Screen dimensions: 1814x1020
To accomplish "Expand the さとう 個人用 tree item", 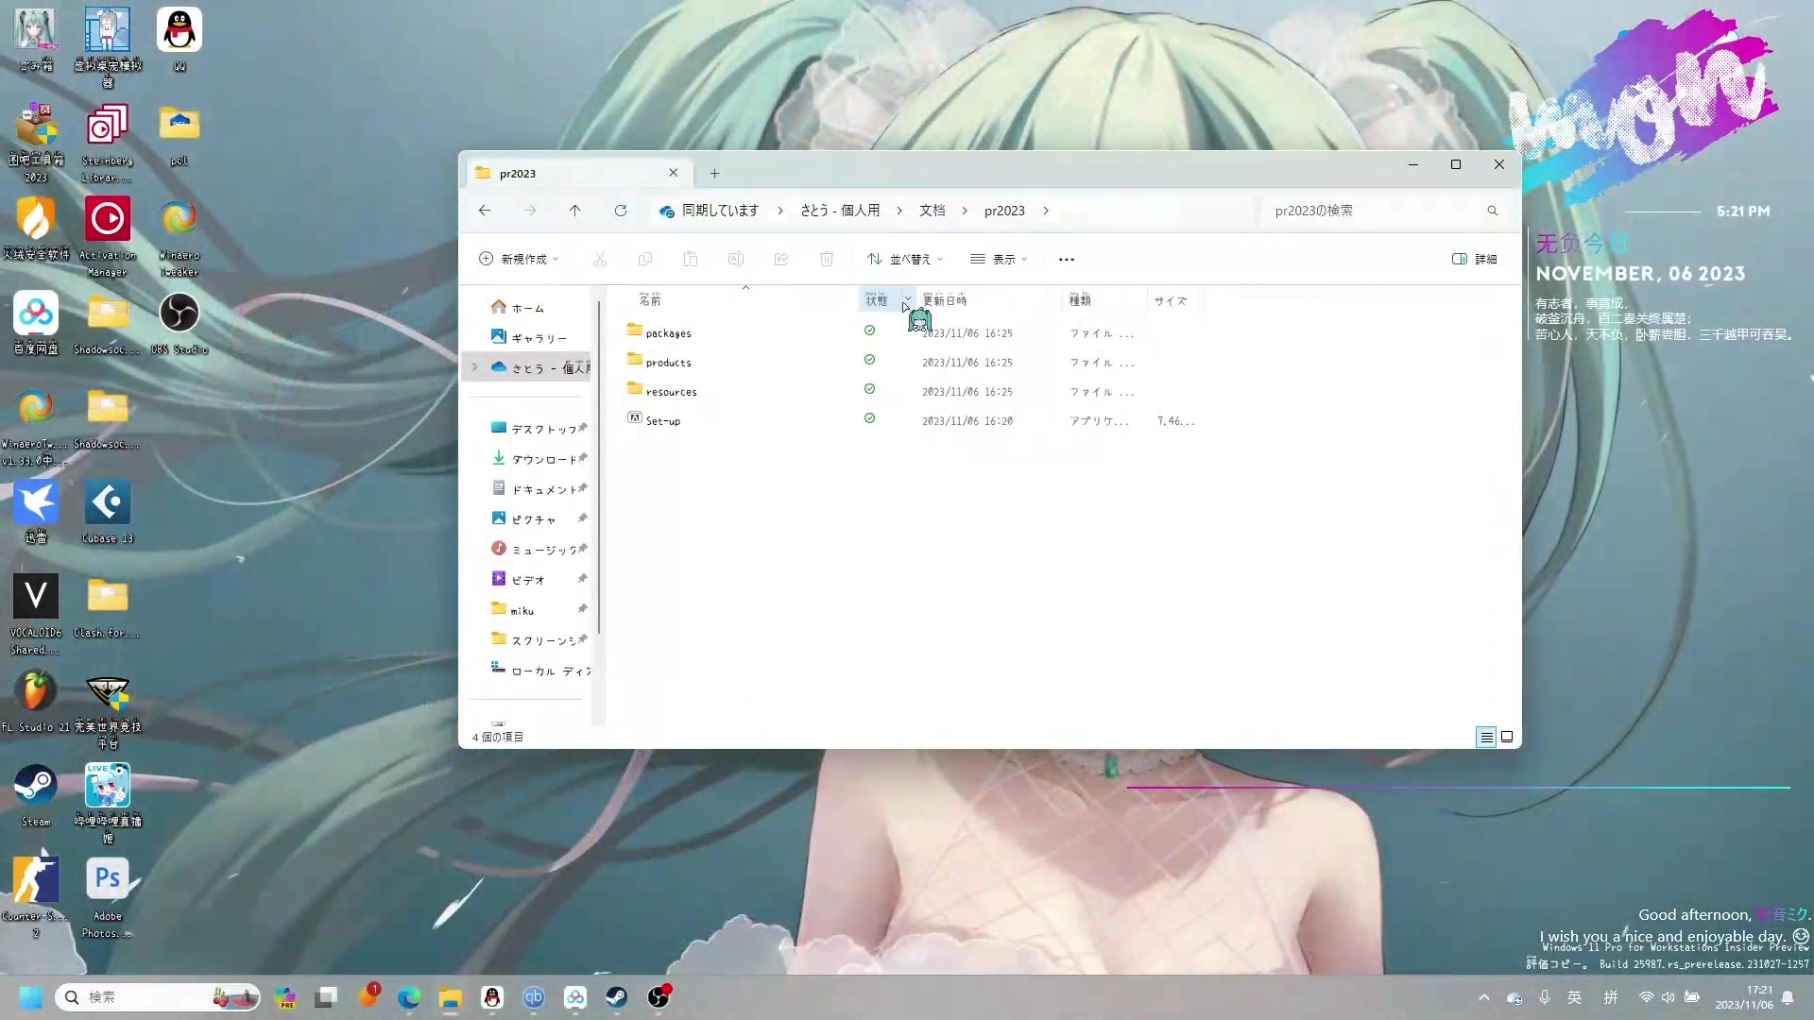I will (x=476, y=367).
